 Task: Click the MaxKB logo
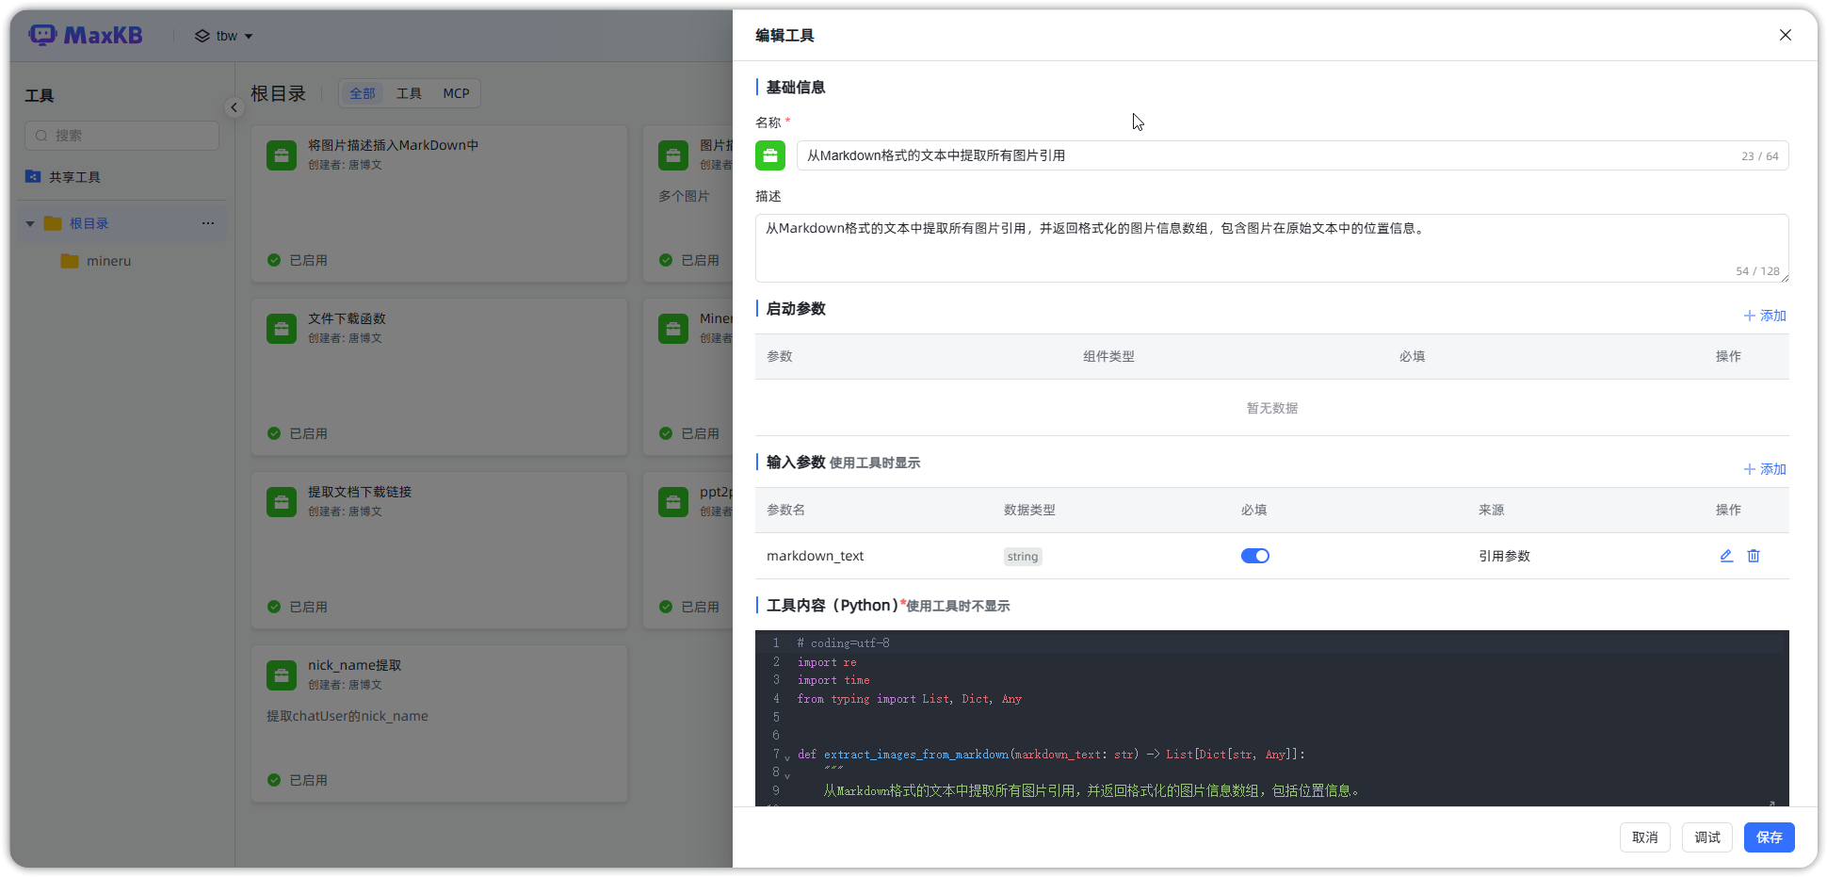pyautogui.click(x=86, y=36)
